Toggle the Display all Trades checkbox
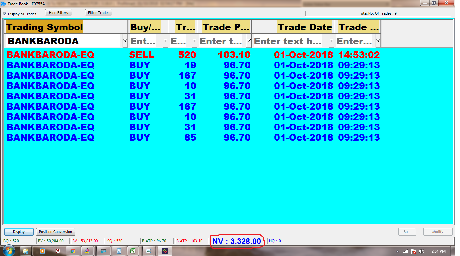460x256 pixels. pyautogui.click(x=5, y=14)
